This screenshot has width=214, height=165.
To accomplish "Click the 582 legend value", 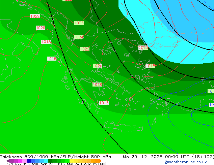I will (x=87, y=164).
